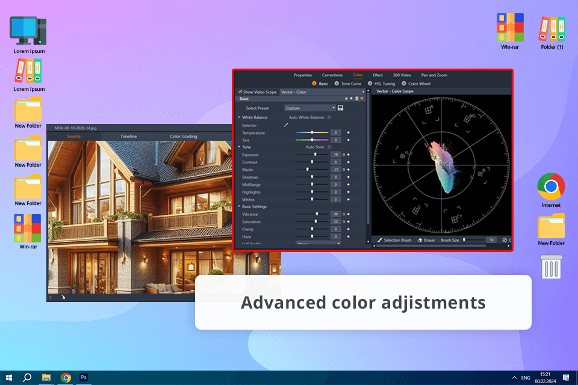This screenshot has height=385, width=578.
Task: Reset the Saturation value with its reset icon
Action: point(344,222)
